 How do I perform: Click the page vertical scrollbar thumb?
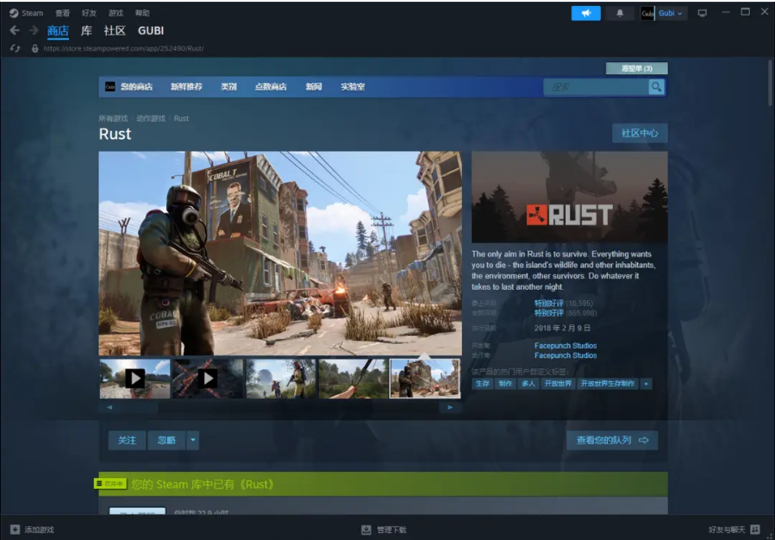[770, 82]
